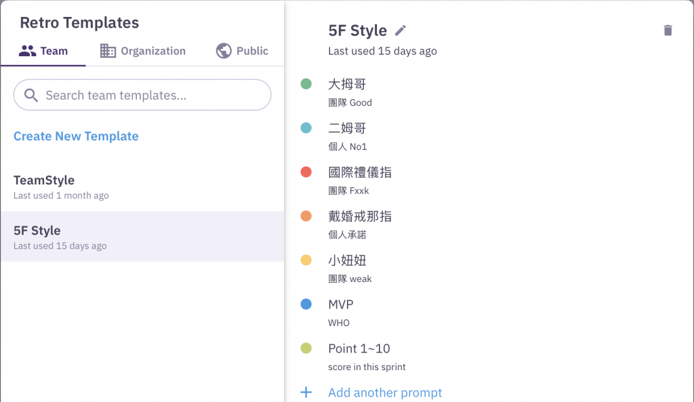The image size is (694, 402).
Task: Delete template using the trash icon
Action: tap(668, 31)
